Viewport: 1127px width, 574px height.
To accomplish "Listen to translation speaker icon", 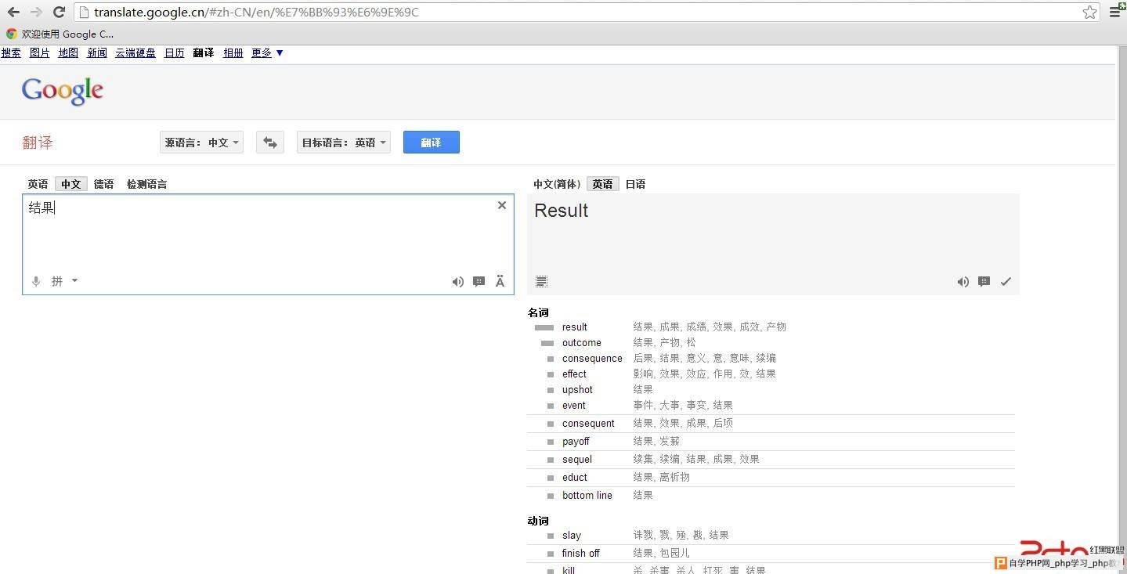I will [963, 282].
